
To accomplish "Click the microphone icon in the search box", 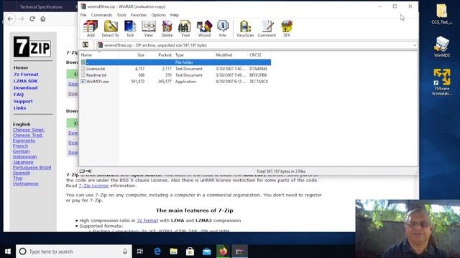I will [125, 252].
